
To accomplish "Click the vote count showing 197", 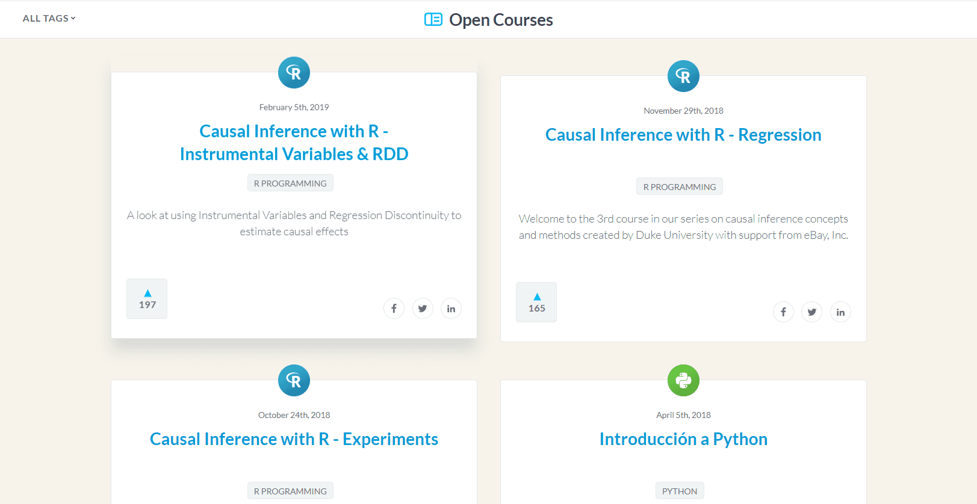I will coord(146,305).
